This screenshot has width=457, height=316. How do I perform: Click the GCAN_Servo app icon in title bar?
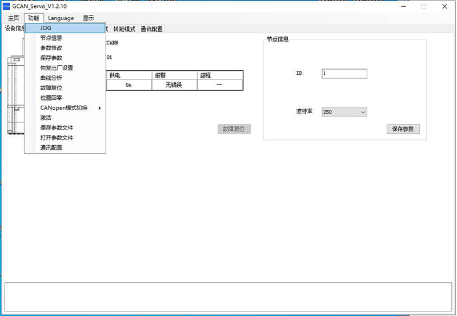pos(7,6)
